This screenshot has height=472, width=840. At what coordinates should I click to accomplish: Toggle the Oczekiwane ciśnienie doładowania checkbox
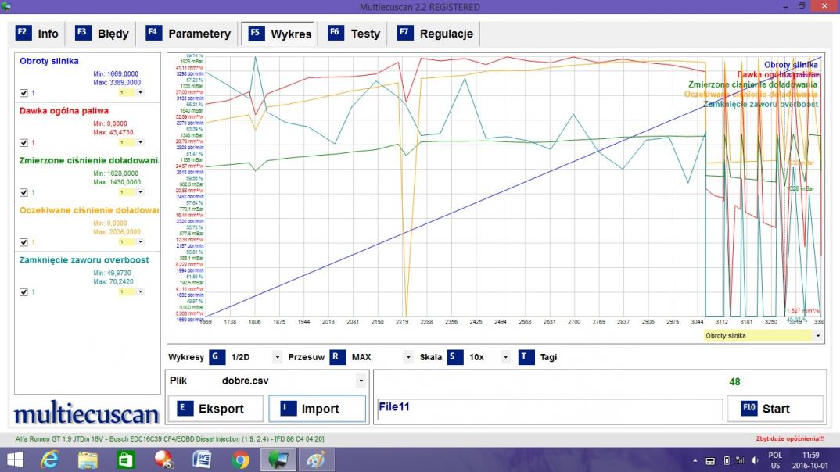tap(23, 242)
